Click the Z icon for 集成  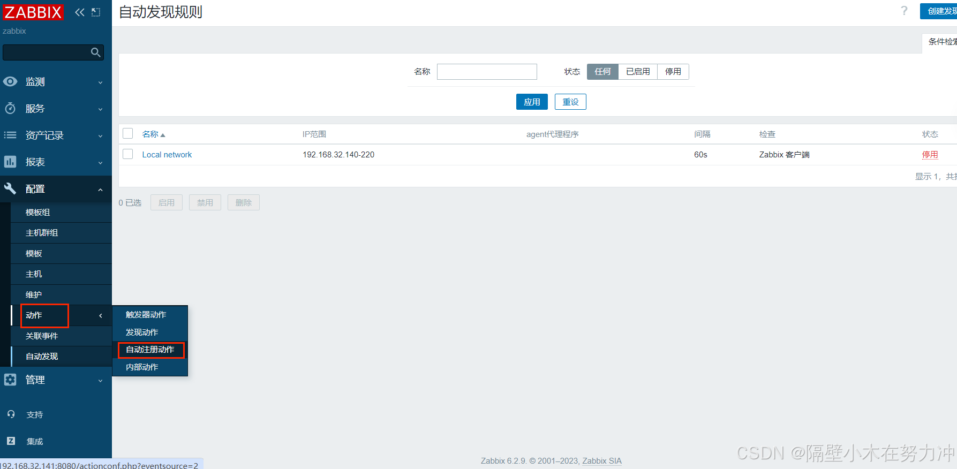11,441
